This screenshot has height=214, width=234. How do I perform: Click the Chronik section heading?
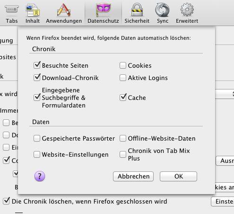(x=44, y=49)
